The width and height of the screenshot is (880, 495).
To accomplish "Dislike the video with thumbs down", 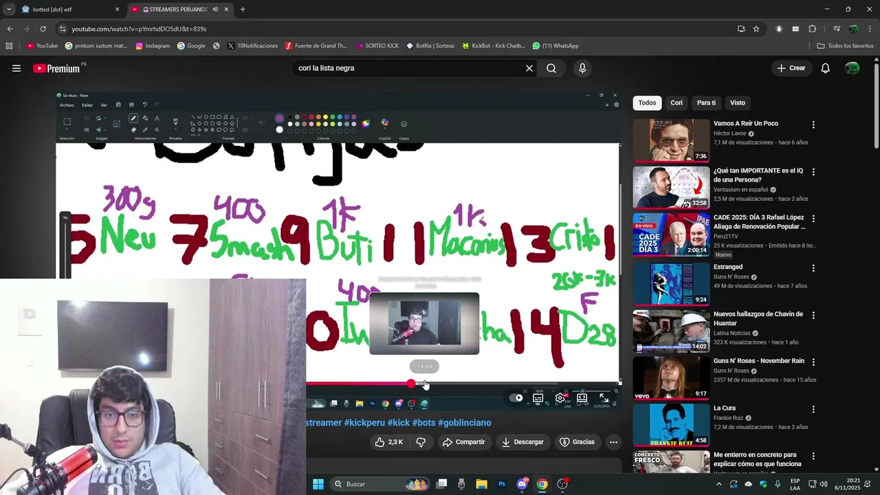I will coord(421,442).
